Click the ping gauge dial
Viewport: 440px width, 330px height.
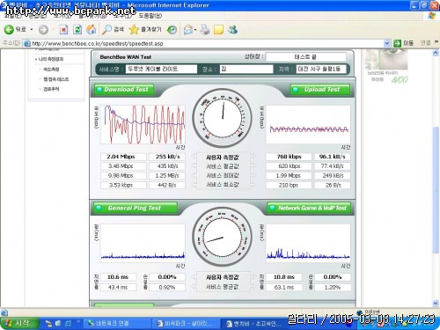tap(223, 237)
